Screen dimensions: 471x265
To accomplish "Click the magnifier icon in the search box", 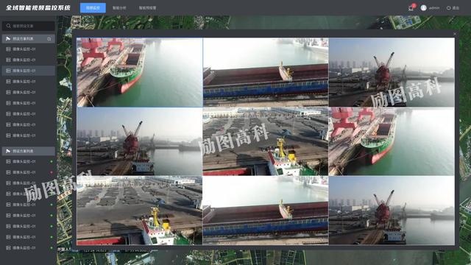I will pos(9,26).
